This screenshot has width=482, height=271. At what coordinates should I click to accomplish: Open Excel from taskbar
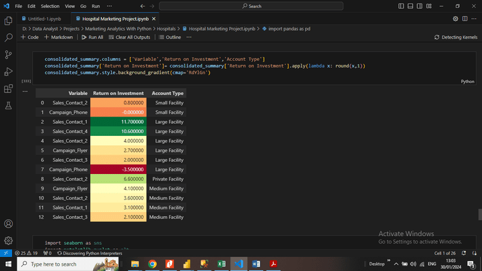pos(222,264)
